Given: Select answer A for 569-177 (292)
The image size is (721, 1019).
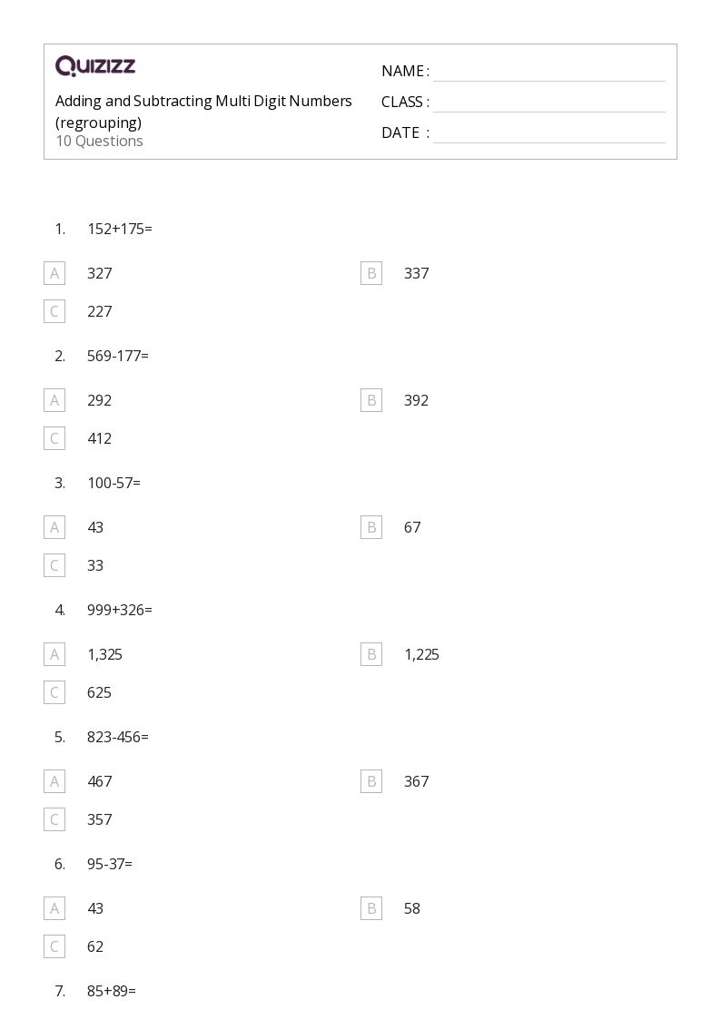Looking at the screenshot, I should 54,400.
